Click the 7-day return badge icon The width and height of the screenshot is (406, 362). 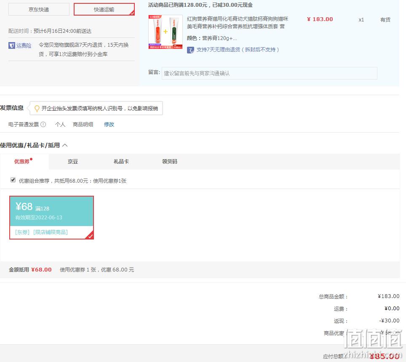pyautogui.click(x=190, y=50)
